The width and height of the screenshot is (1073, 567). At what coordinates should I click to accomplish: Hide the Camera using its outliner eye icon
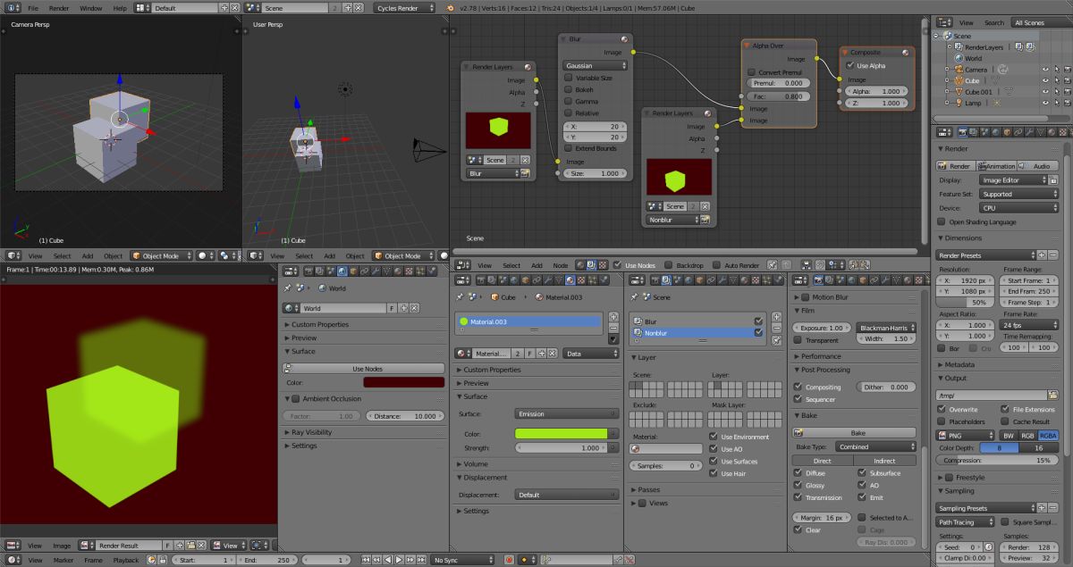[x=1045, y=69]
